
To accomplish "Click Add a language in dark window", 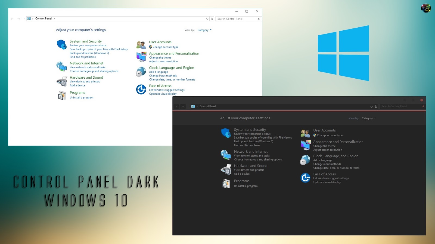I will tap(323, 160).
